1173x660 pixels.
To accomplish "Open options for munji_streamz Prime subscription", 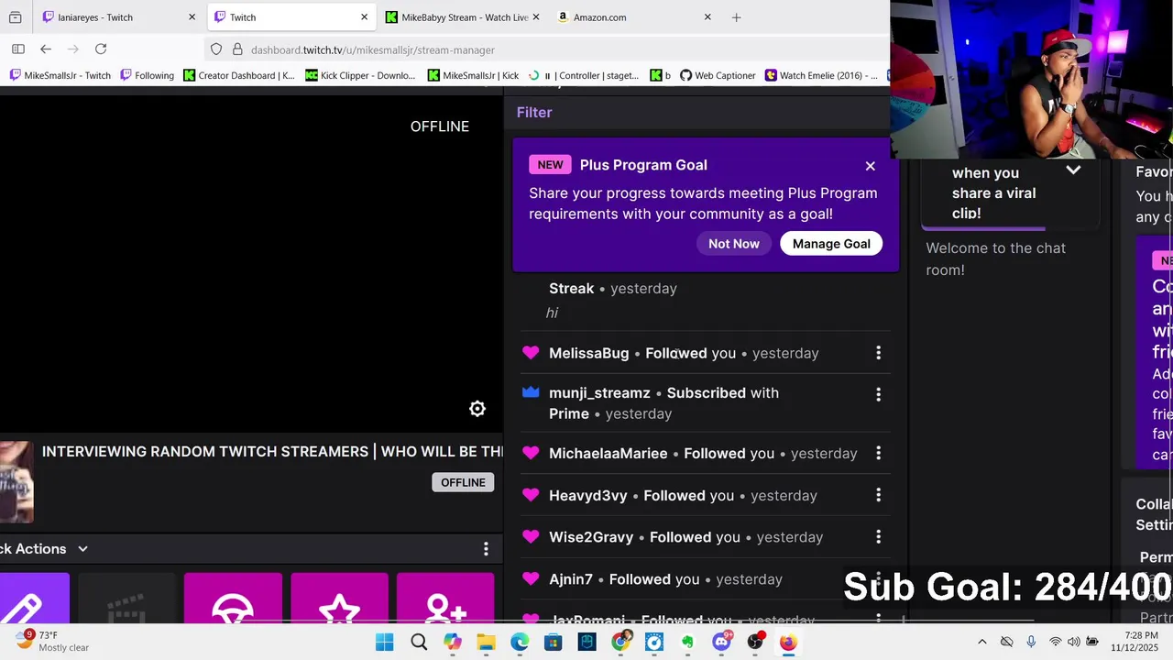I will 878,394.
